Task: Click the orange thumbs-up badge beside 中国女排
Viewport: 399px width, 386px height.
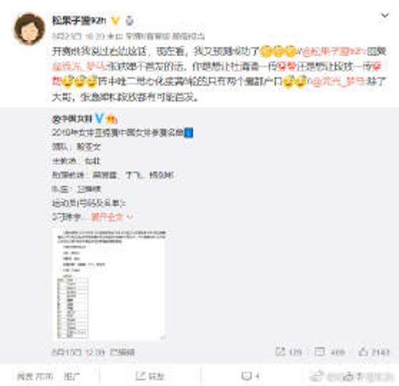Action: point(111,119)
